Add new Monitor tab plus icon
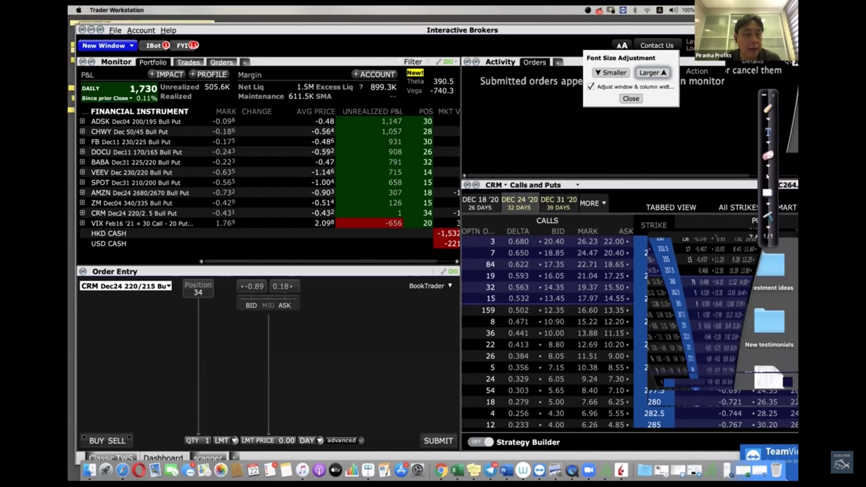 pyautogui.click(x=244, y=62)
